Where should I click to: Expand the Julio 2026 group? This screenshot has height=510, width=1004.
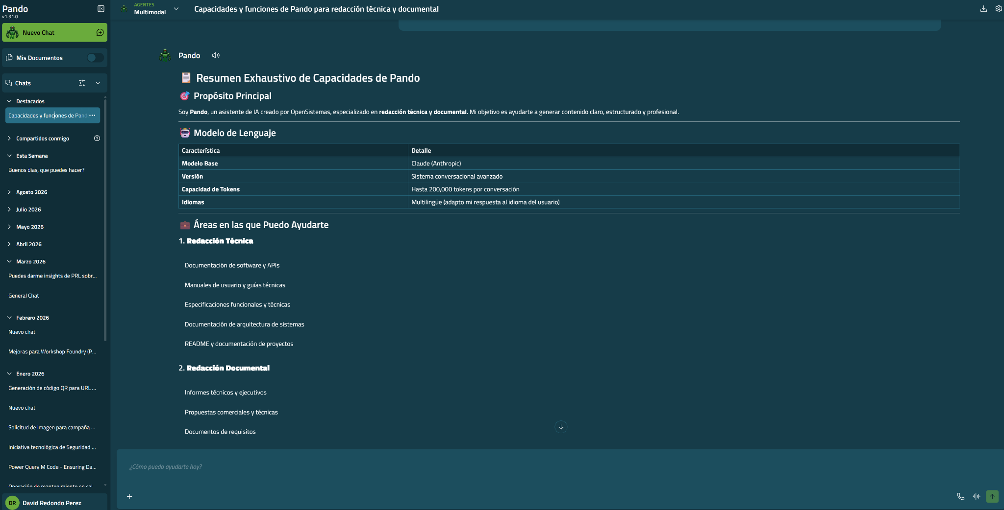click(x=9, y=209)
